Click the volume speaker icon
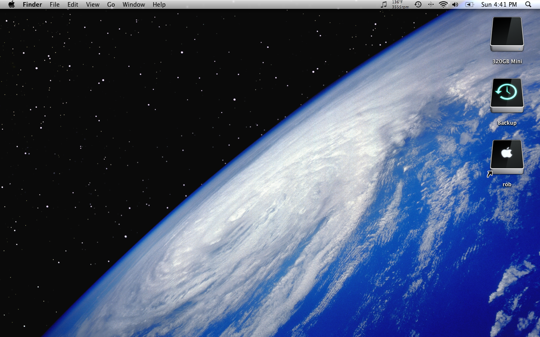This screenshot has height=337, width=540. [x=455, y=4]
